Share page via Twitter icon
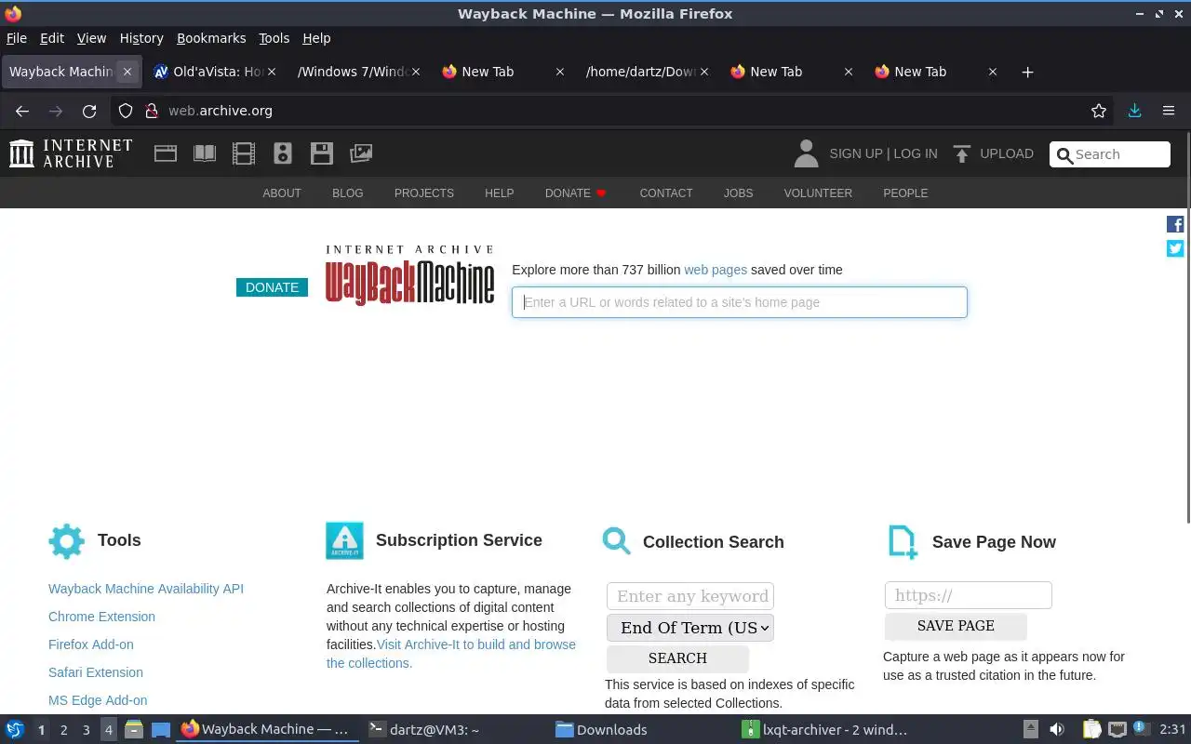1191x744 pixels. click(1175, 248)
